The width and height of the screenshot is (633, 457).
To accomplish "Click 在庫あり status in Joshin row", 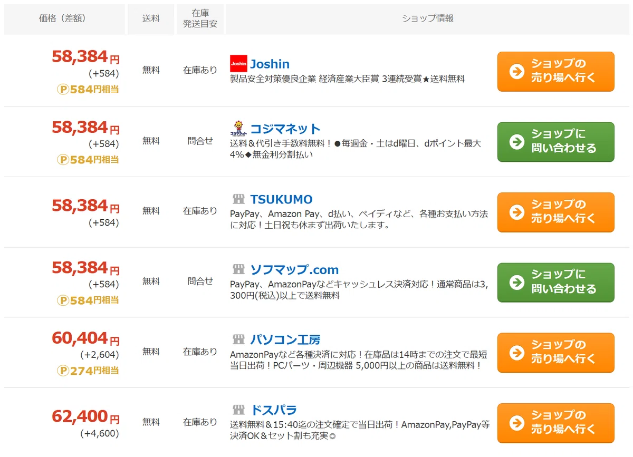I will (x=200, y=70).
